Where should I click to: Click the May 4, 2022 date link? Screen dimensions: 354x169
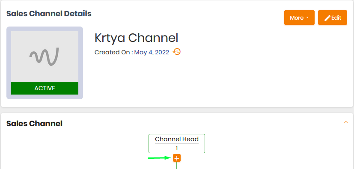pos(152,52)
